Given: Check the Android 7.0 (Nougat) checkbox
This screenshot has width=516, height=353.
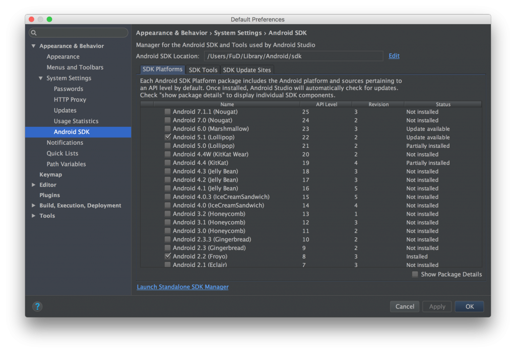Looking at the screenshot, I should 167,120.
